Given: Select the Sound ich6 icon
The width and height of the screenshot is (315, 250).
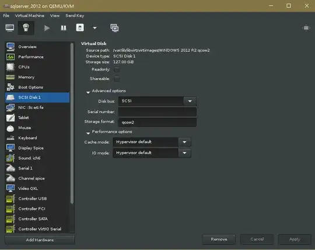Looking at the screenshot, I should coord(10,158).
